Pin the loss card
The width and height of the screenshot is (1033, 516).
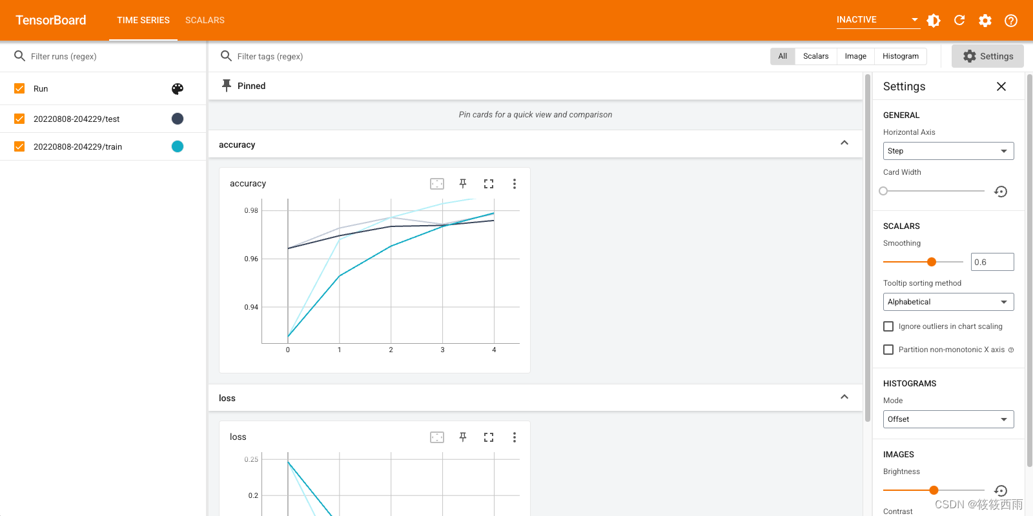point(463,437)
